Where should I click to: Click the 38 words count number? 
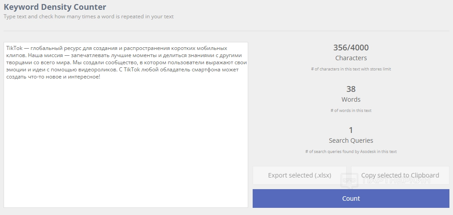point(351,89)
